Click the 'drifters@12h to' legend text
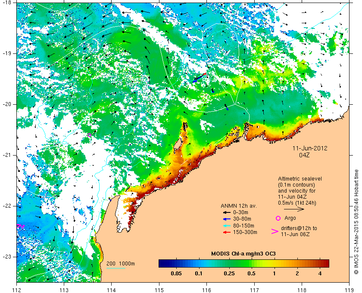The width and height of the screenshot is (362, 293). click(x=299, y=228)
